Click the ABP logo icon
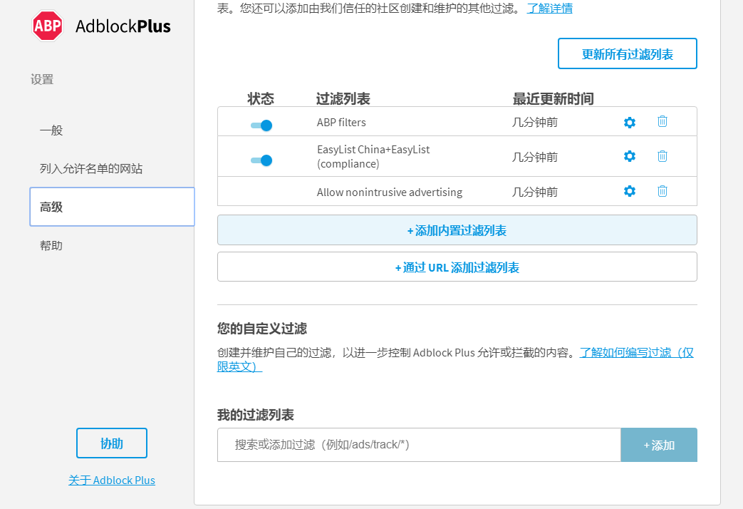Screen dimensions: 743x509 47,26
